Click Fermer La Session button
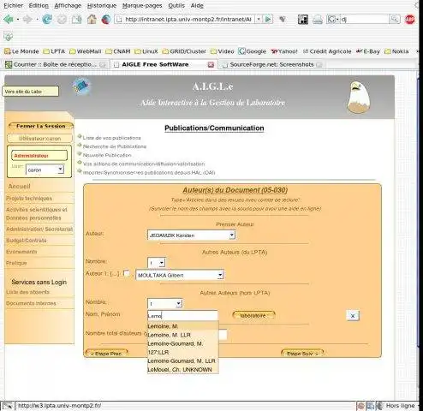 click(x=41, y=126)
